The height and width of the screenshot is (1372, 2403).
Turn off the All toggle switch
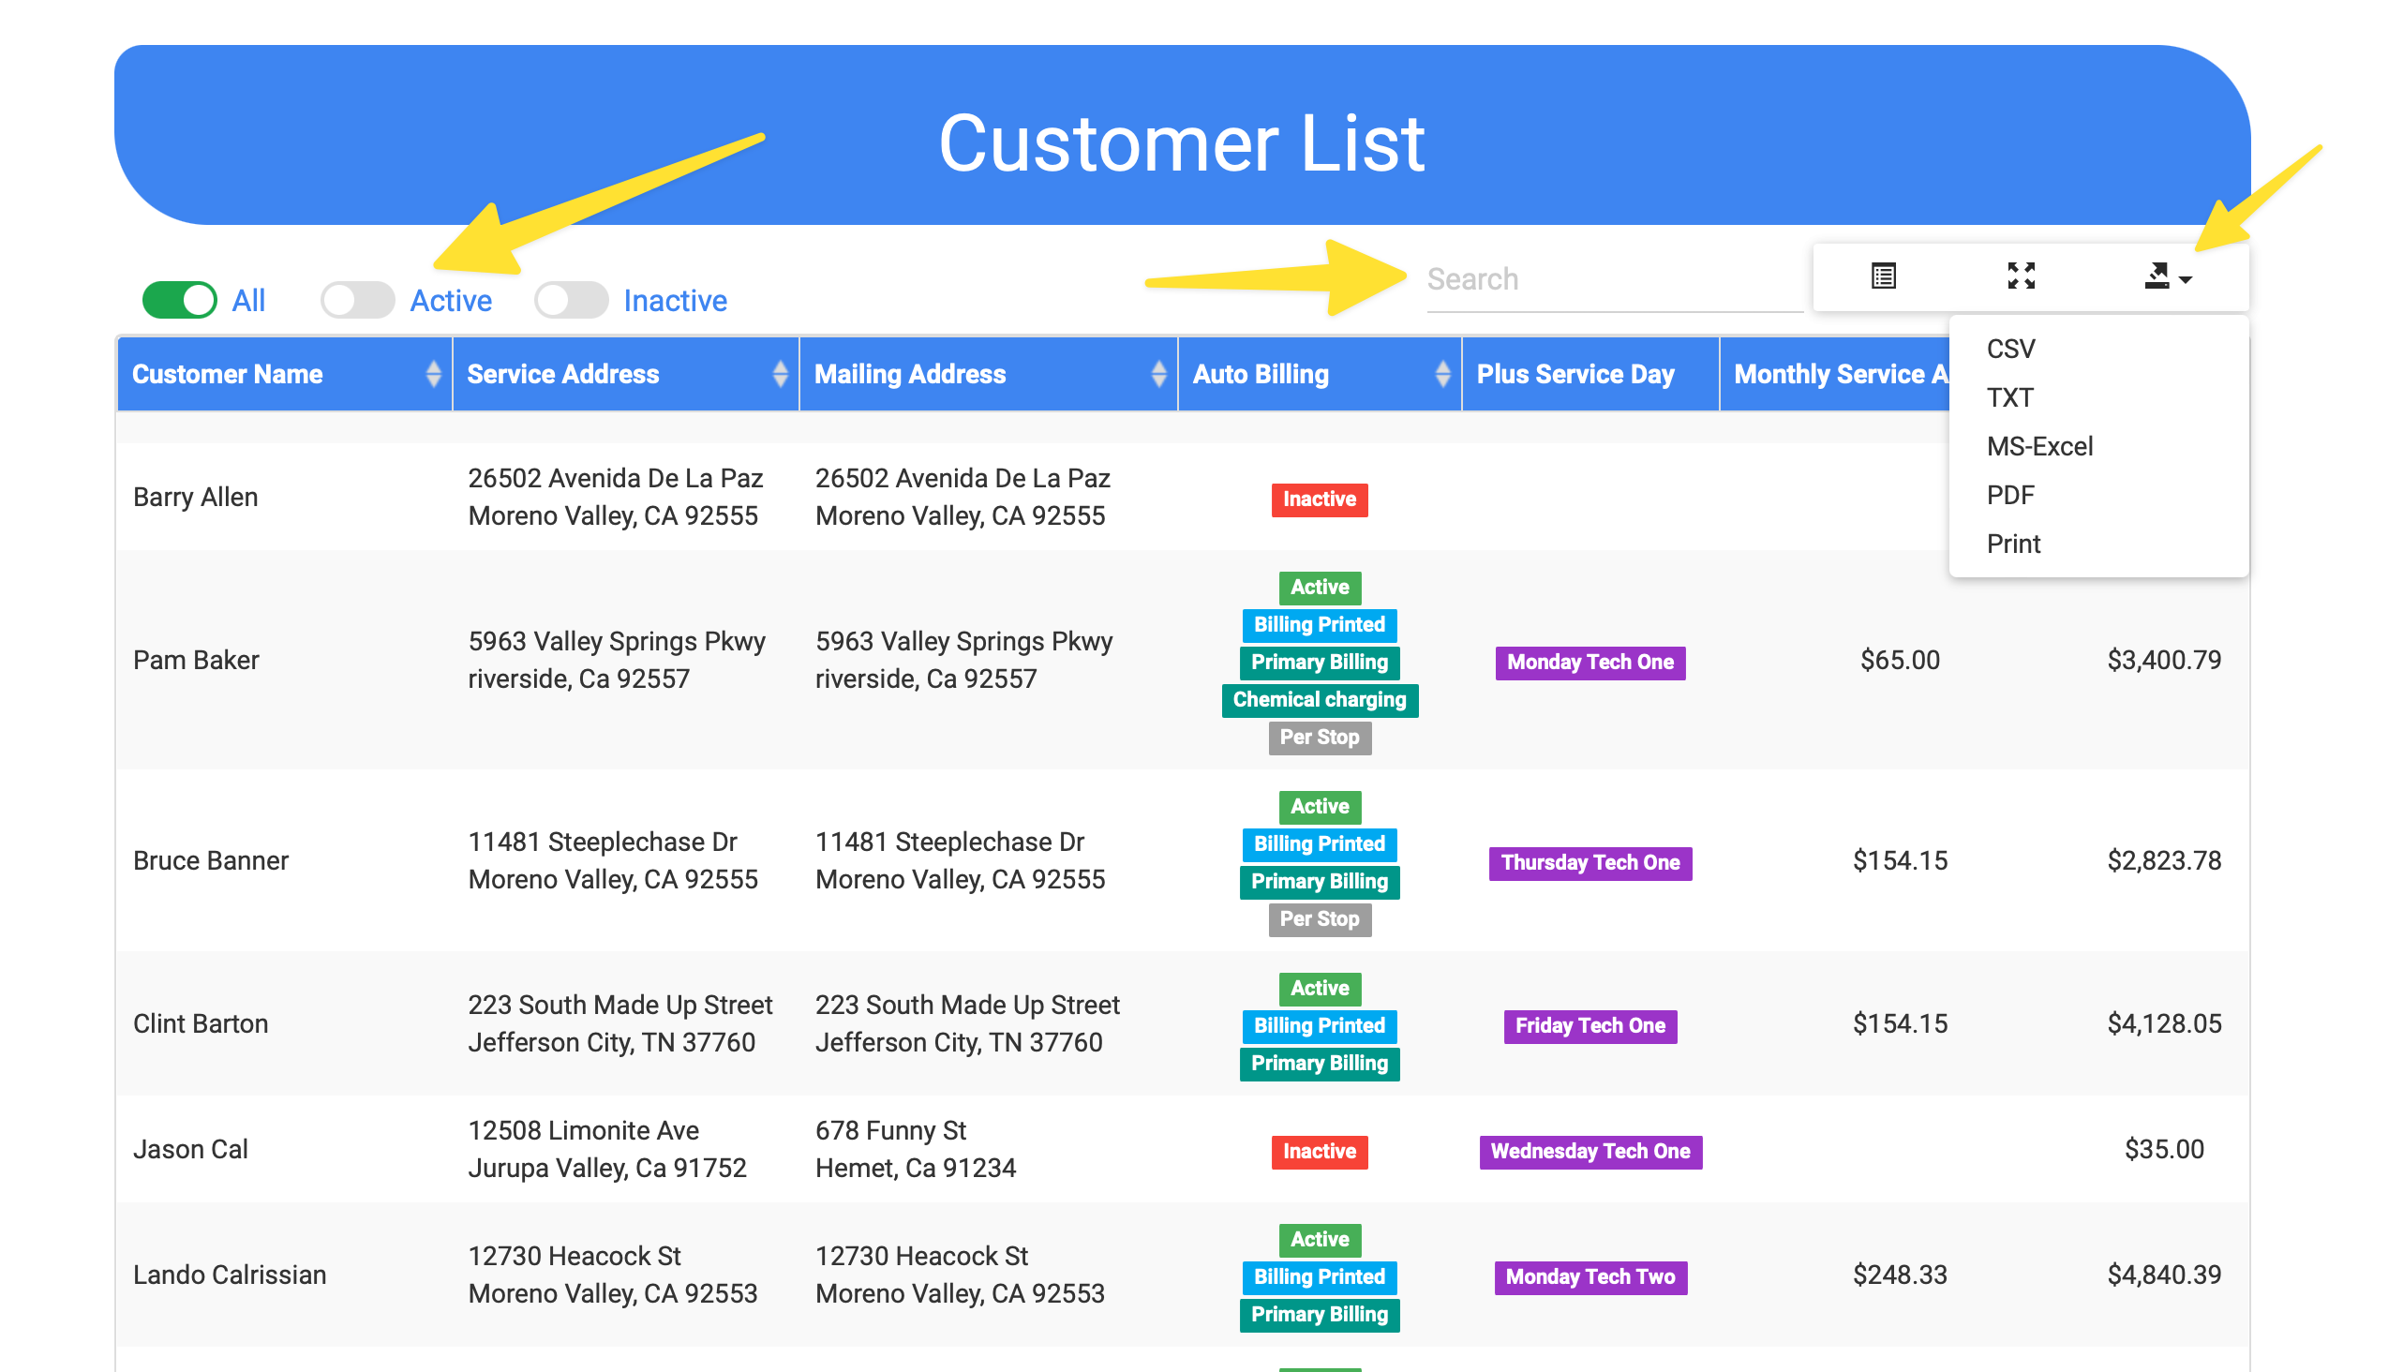click(x=179, y=301)
